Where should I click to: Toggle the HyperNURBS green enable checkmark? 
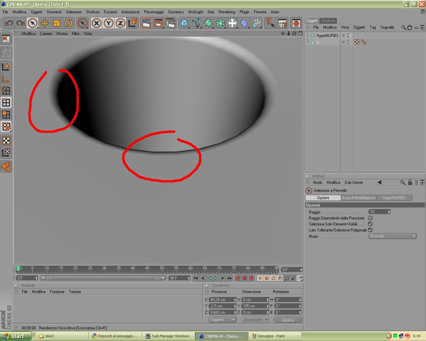351,35
